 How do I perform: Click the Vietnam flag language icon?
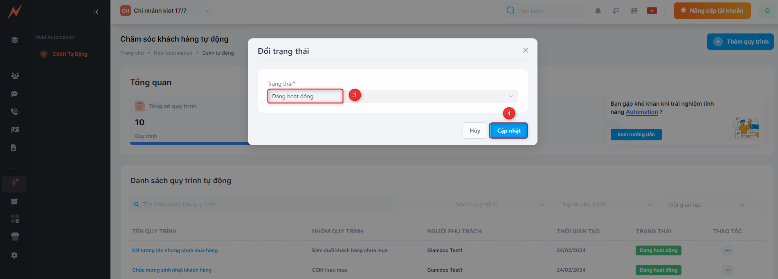tap(652, 11)
